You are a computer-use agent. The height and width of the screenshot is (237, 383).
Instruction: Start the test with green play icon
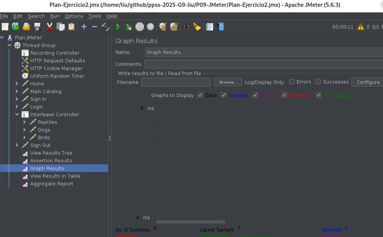pyautogui.click(x=118, y=26)
